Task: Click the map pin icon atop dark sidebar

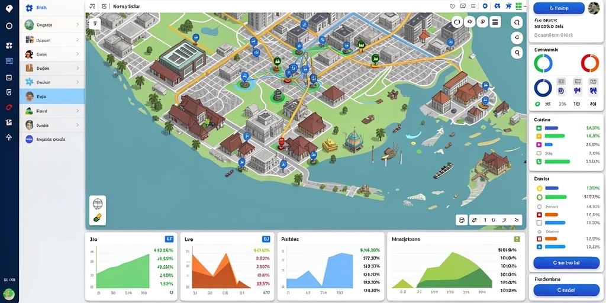Action: pyautogui.click(x=9, y=8)
